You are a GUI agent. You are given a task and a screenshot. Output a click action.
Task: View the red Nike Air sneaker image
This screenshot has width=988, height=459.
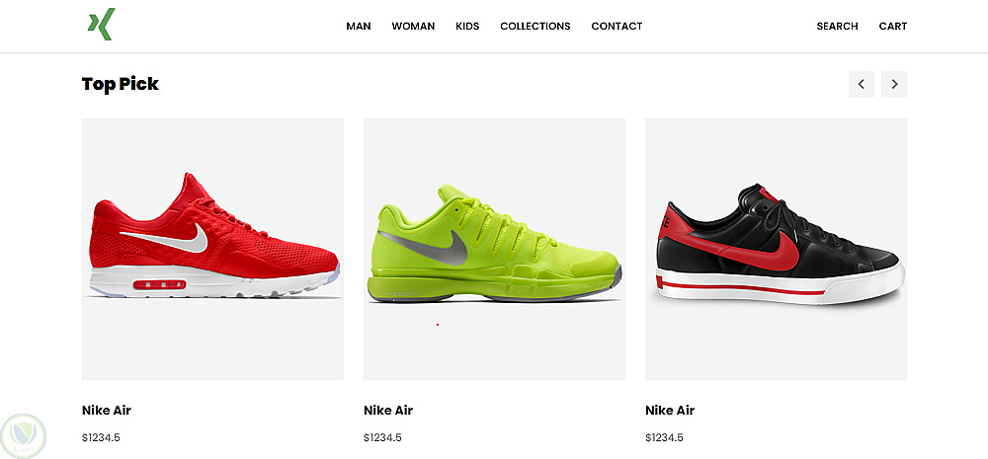pyautogui.click(x=213, y=250)
